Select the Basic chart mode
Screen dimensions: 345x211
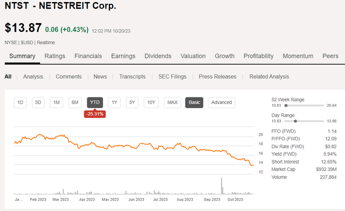[194, 102]
